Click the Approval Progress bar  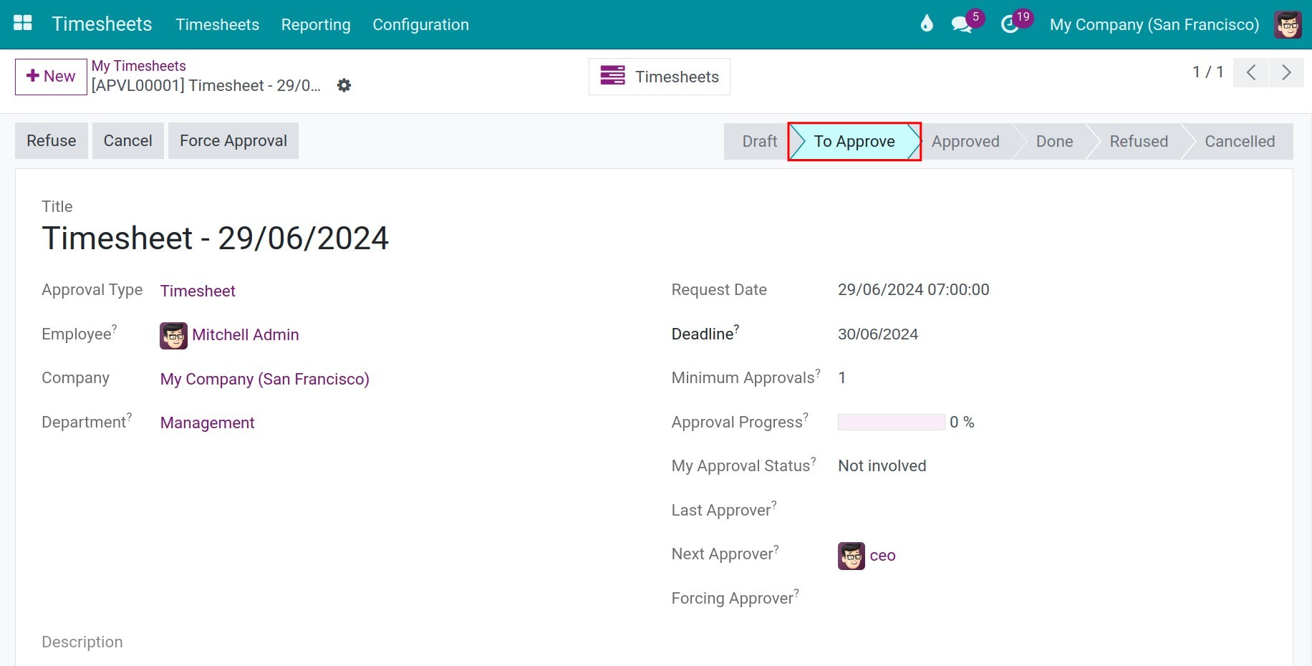[x=891, y=422]
